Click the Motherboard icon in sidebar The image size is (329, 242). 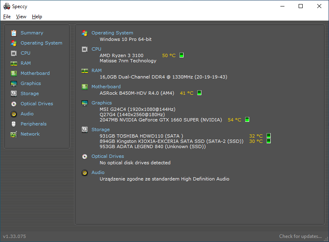[14, 73]
